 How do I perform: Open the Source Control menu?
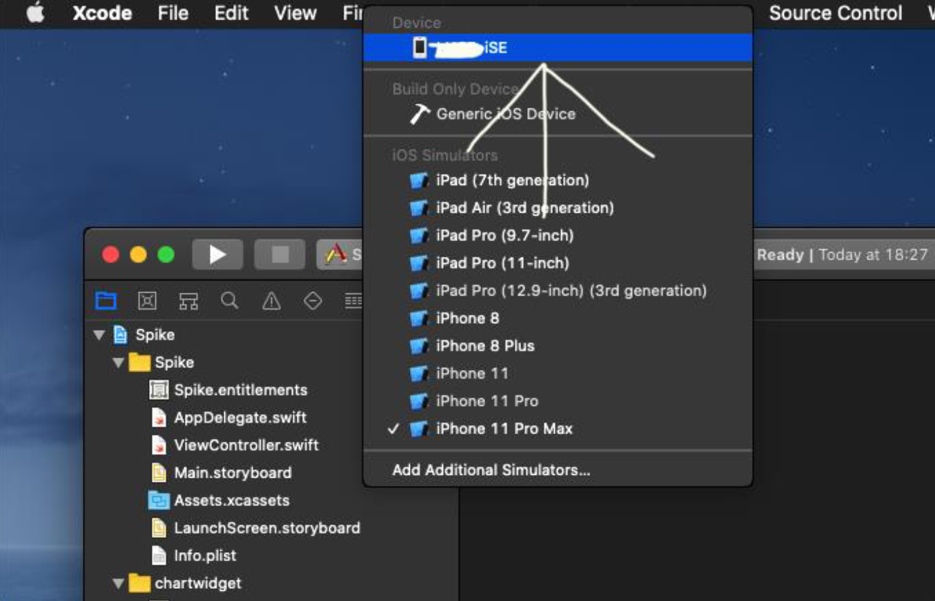(x=835, y=13)
